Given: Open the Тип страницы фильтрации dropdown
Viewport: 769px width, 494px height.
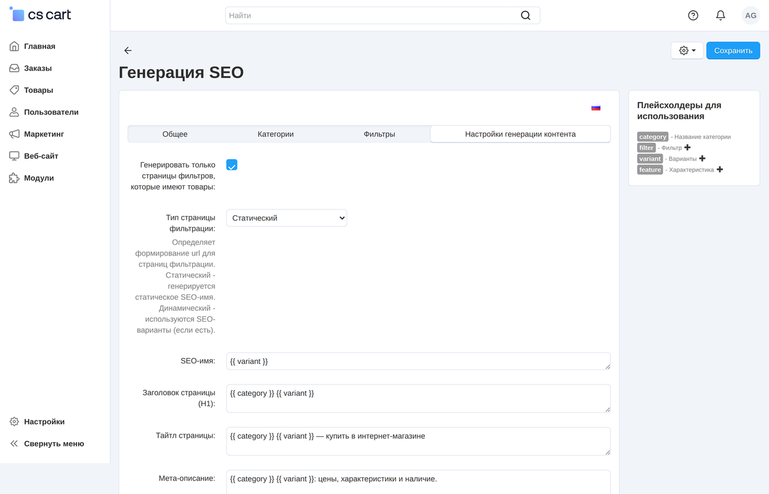Looking at the screenshot, I should (286, 218).
